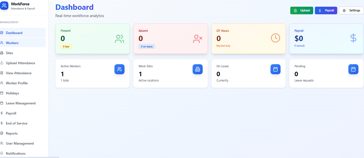Click the Pending leave requests calendar icon
364x158 pixels.
pos(353,69)
